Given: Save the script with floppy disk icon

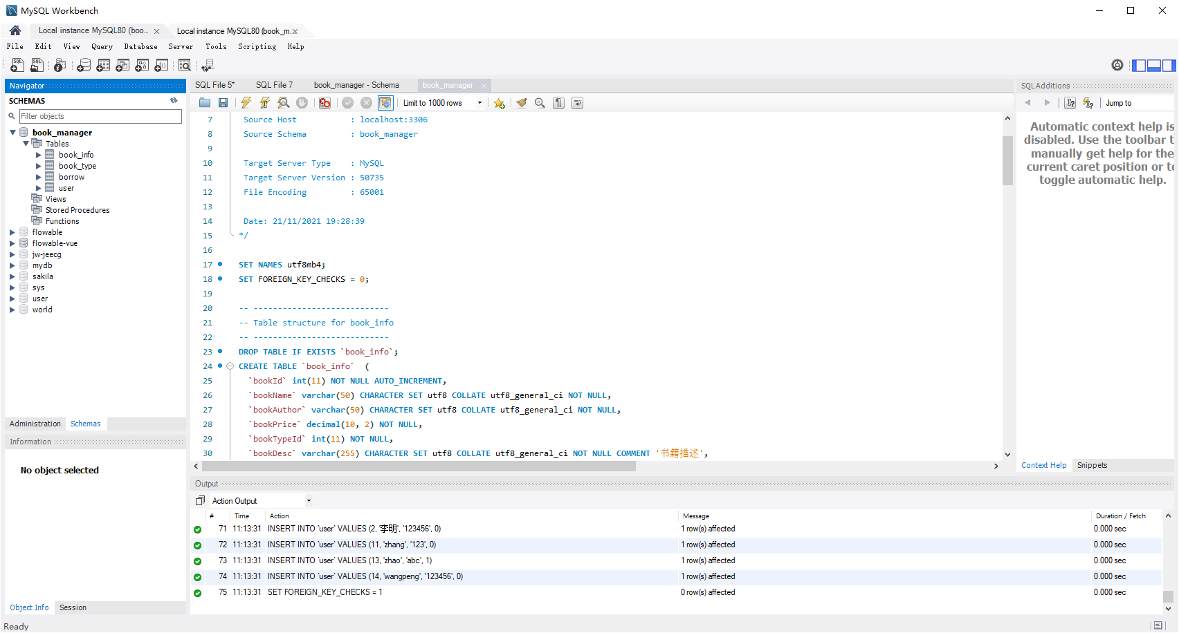Looking at the screenshot, I should (x=223, y=103).
